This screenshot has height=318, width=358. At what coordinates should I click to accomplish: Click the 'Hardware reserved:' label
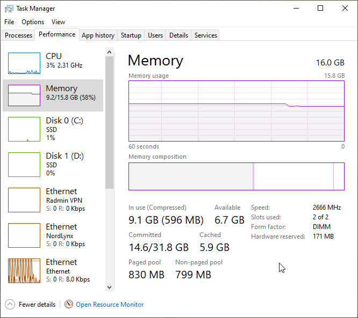tap(278, 236)
